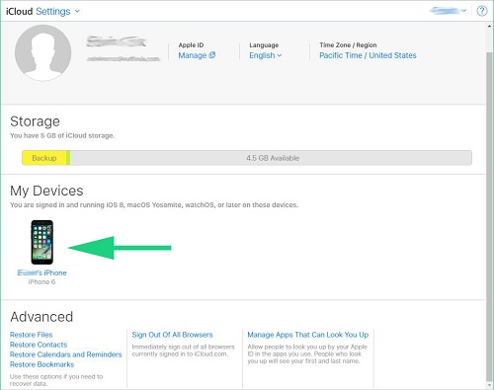Click Restore Contacts
Screen dimensions: 494x390
click(39, 345)
